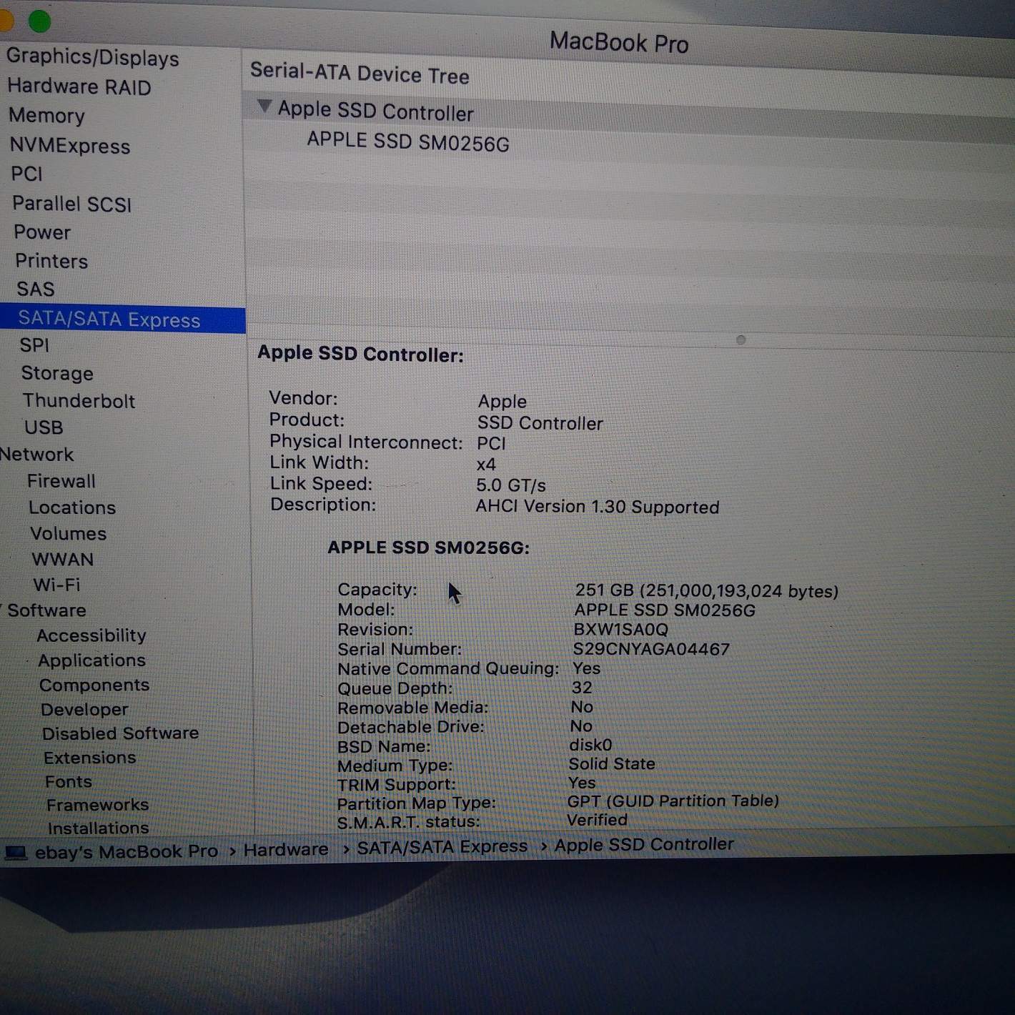Screen dimensions: 1015x1015
Task: Open Firewall under Network
Action: tap(61, 481)
